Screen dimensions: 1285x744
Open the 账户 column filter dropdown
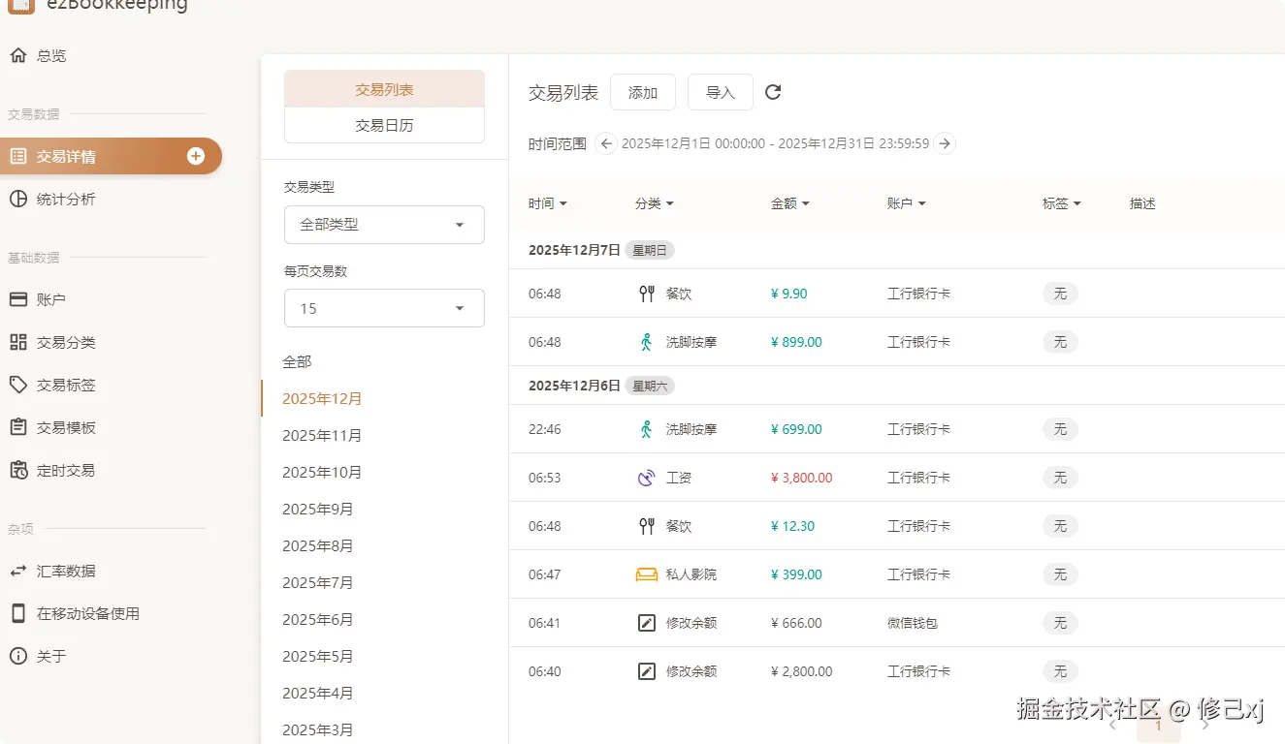point(907,203)
